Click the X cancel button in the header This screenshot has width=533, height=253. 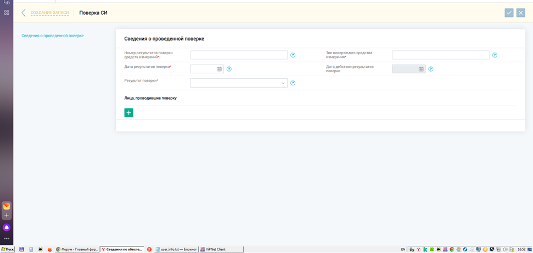[521, 13]
